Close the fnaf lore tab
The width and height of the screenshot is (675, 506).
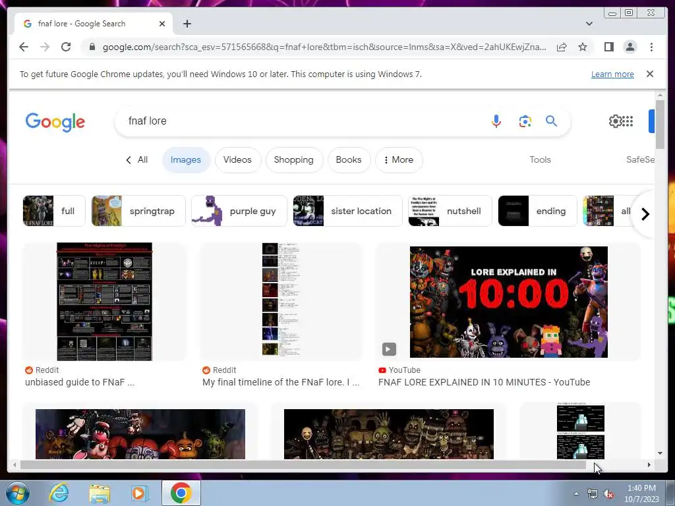coord(162,24)
